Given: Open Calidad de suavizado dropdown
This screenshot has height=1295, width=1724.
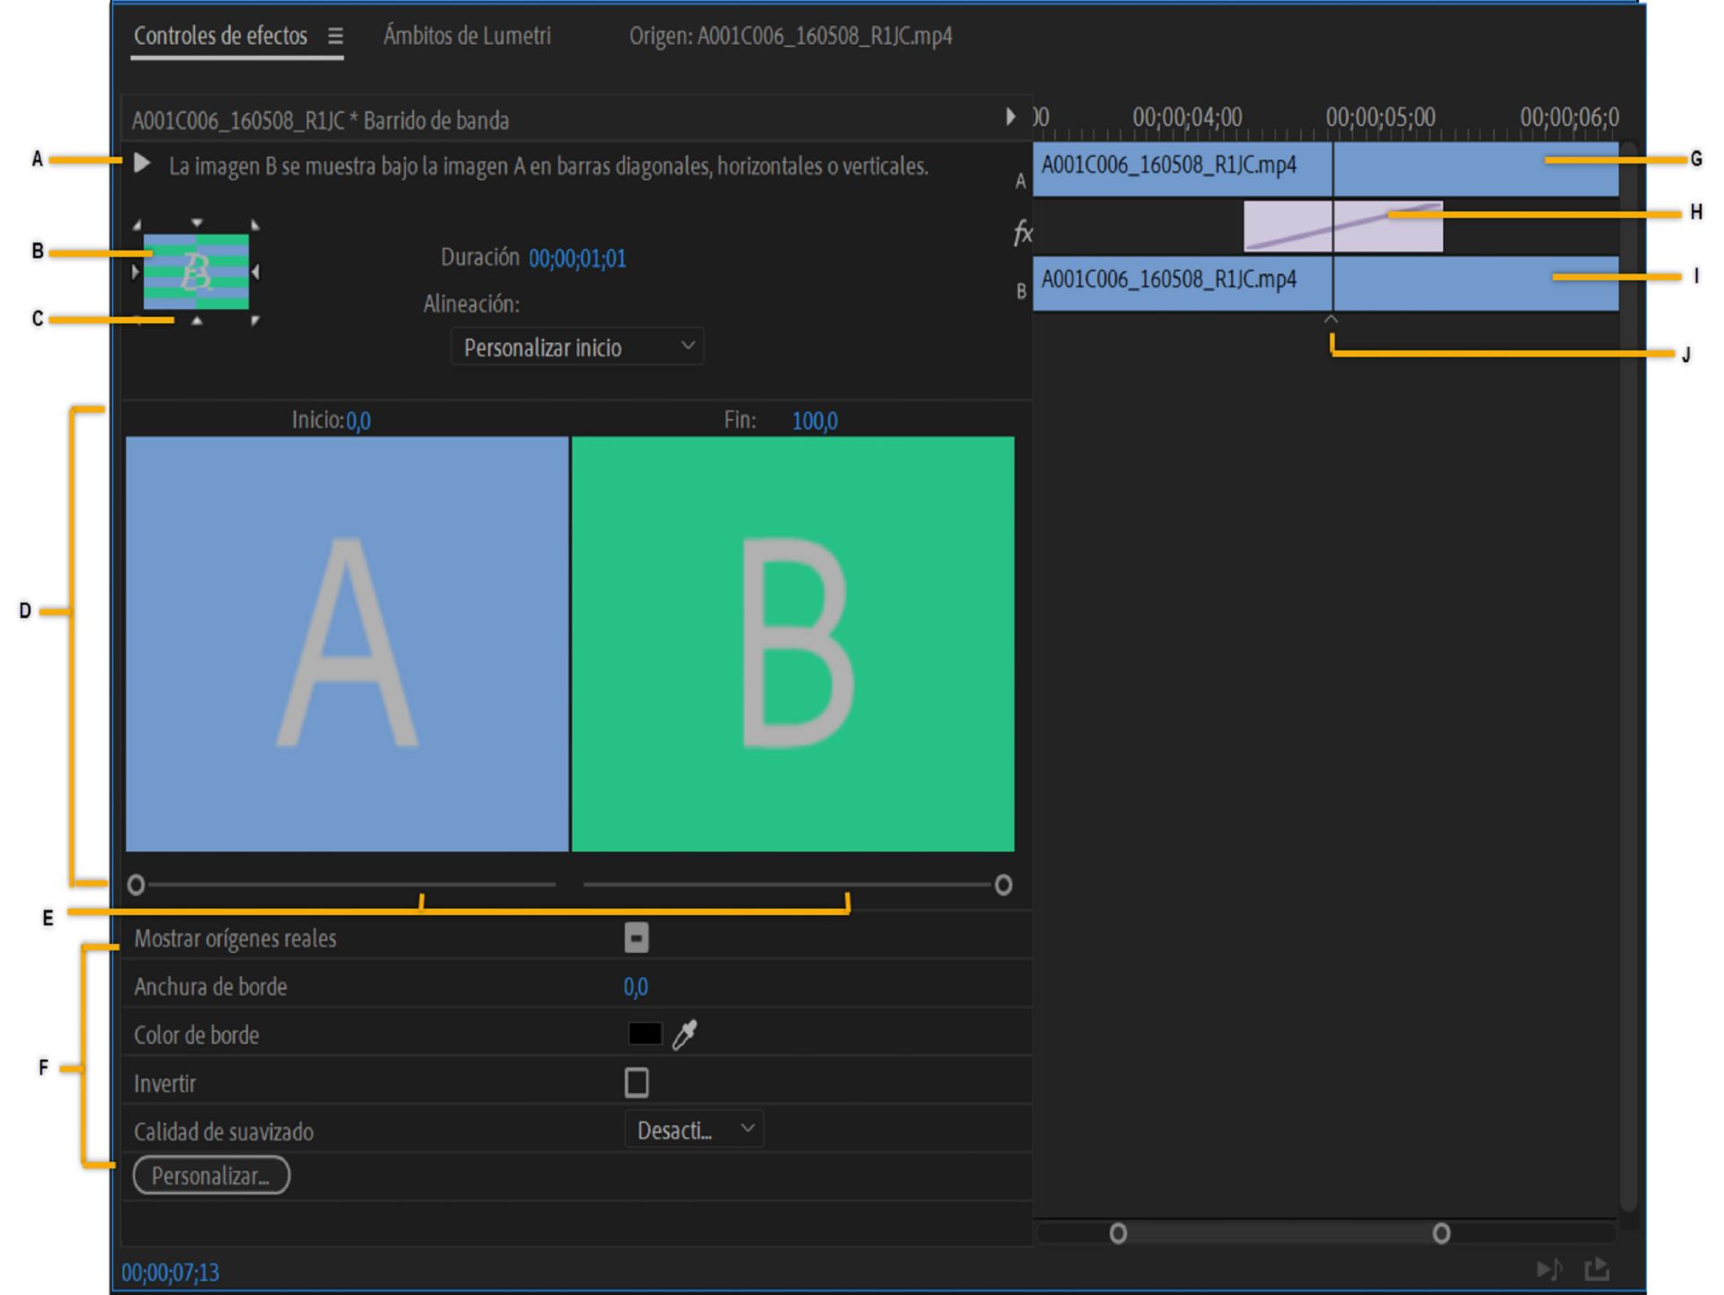Looking at the screenshot, I should (x=693, y=1131).
